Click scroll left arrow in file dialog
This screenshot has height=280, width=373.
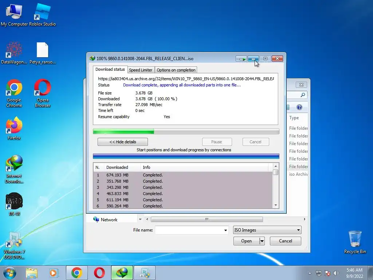(x=147, y=219)
